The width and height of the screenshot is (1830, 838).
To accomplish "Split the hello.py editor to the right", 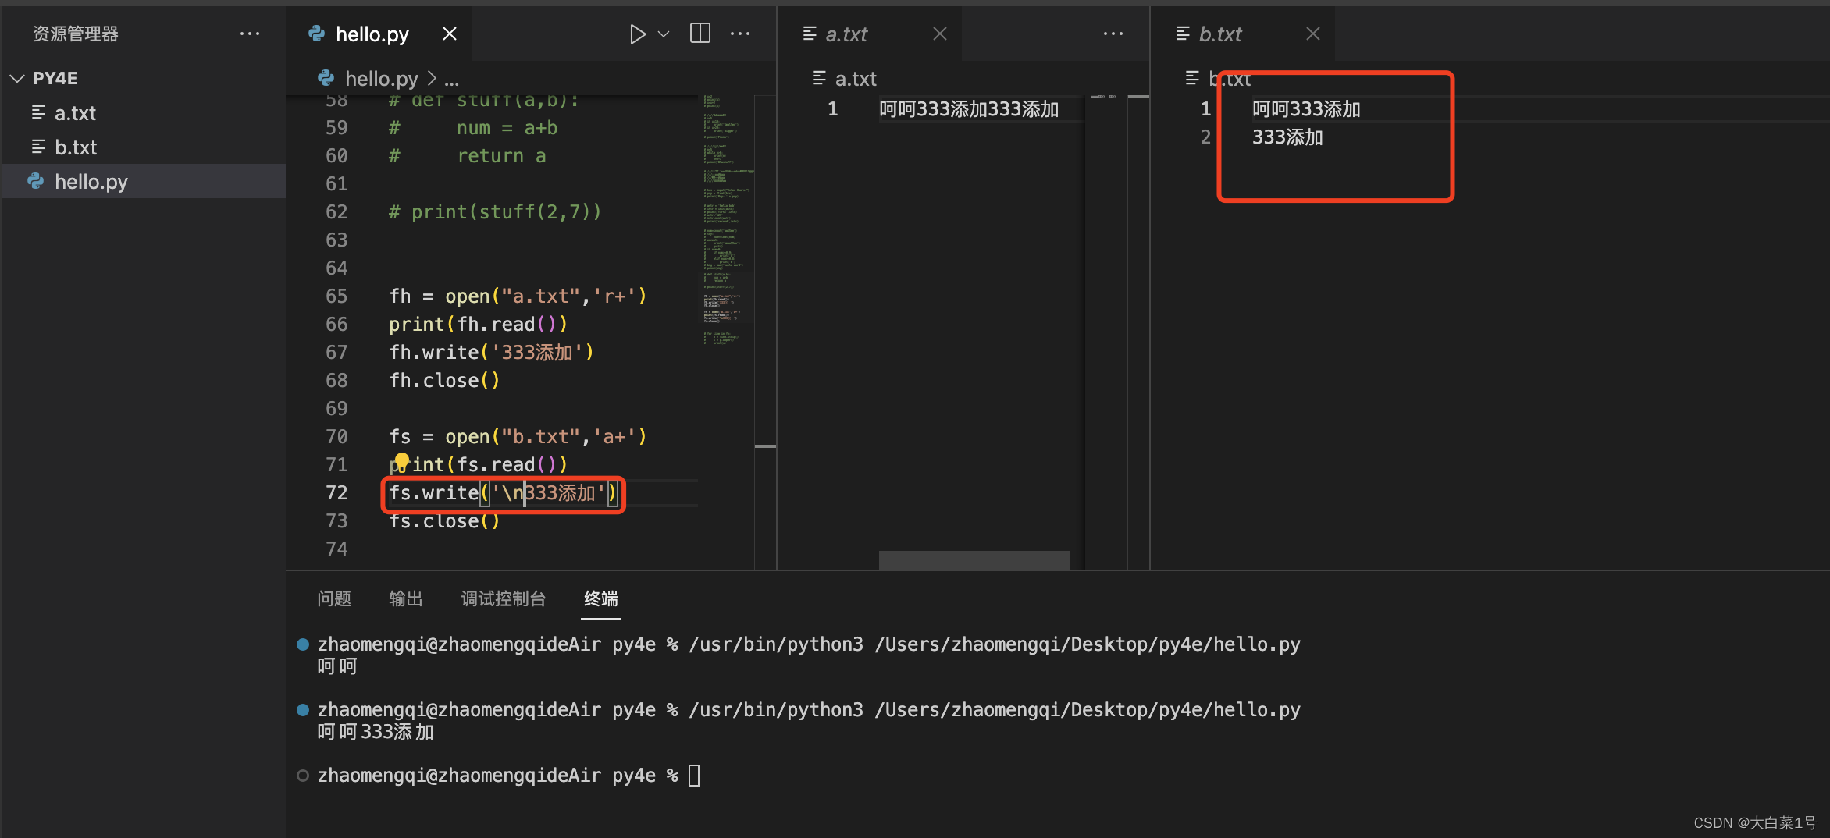I will 700,34.
